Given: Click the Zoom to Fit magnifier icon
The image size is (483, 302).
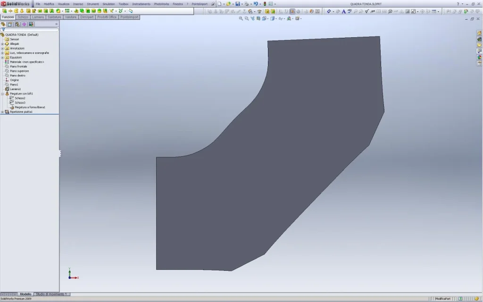Looking at the screenshot, I should (x=241, y=19).
